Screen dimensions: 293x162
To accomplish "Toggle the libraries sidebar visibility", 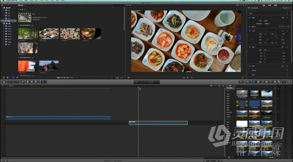I will click(x=4, y=78).
